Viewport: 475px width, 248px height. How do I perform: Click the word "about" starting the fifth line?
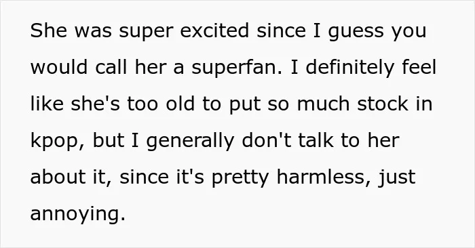pos(58,177)
